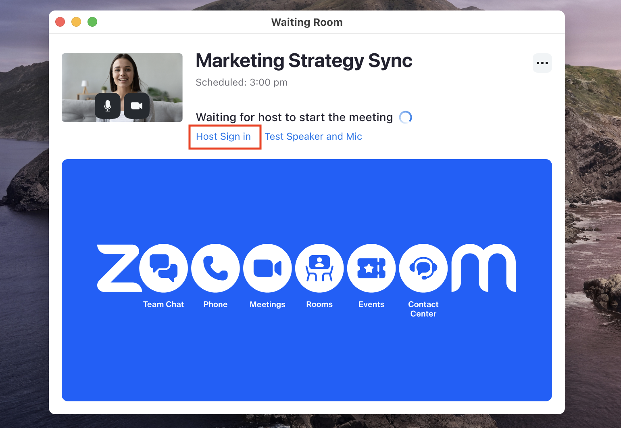
Task: Minimize the Waiting Room window
Action: pos(76,22)
